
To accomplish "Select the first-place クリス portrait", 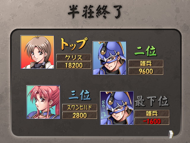I will coord(37,52).
